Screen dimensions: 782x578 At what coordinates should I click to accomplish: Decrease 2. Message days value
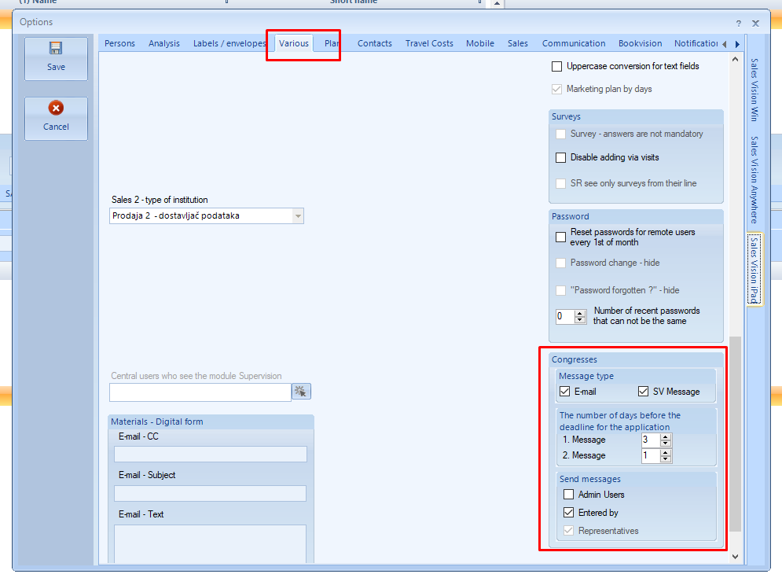click(x=666, y=459)
